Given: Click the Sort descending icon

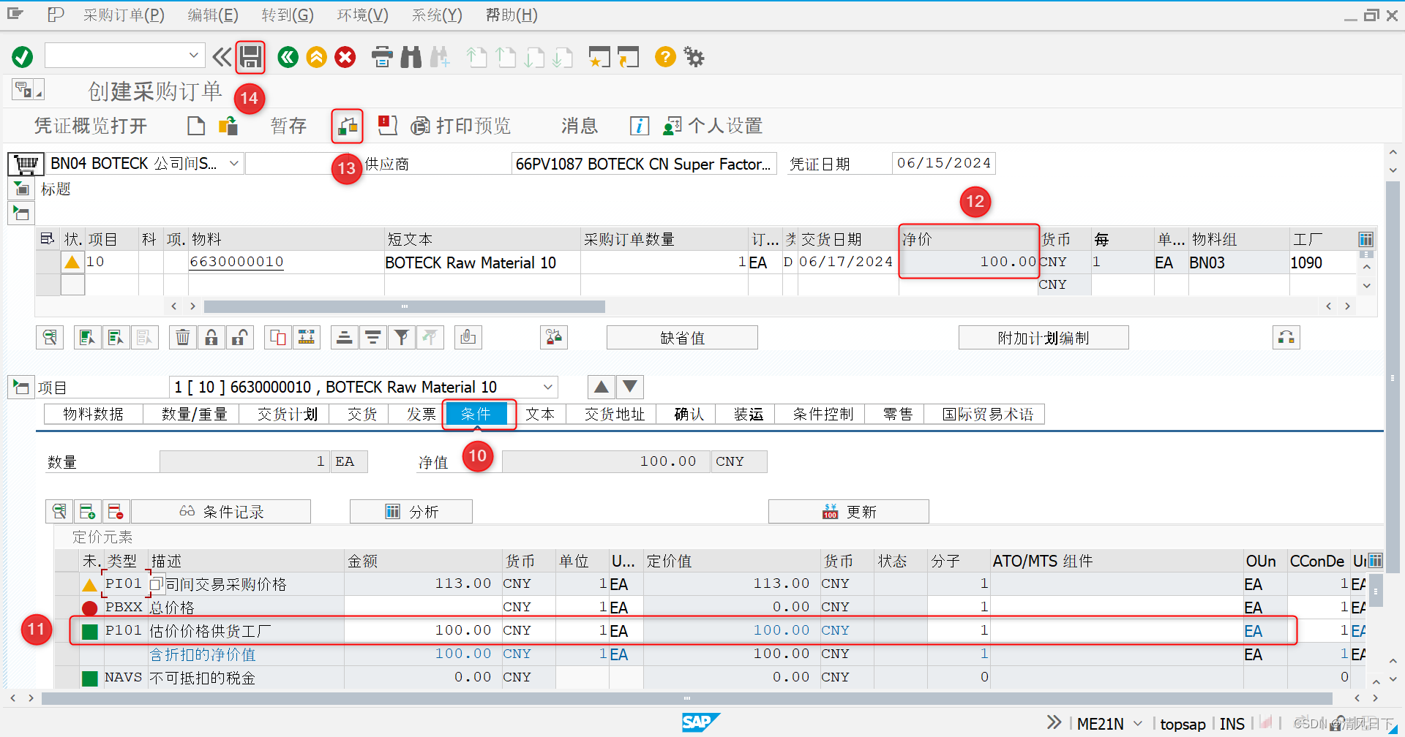Looking at the screenshot, I should (x=372, y=337).
